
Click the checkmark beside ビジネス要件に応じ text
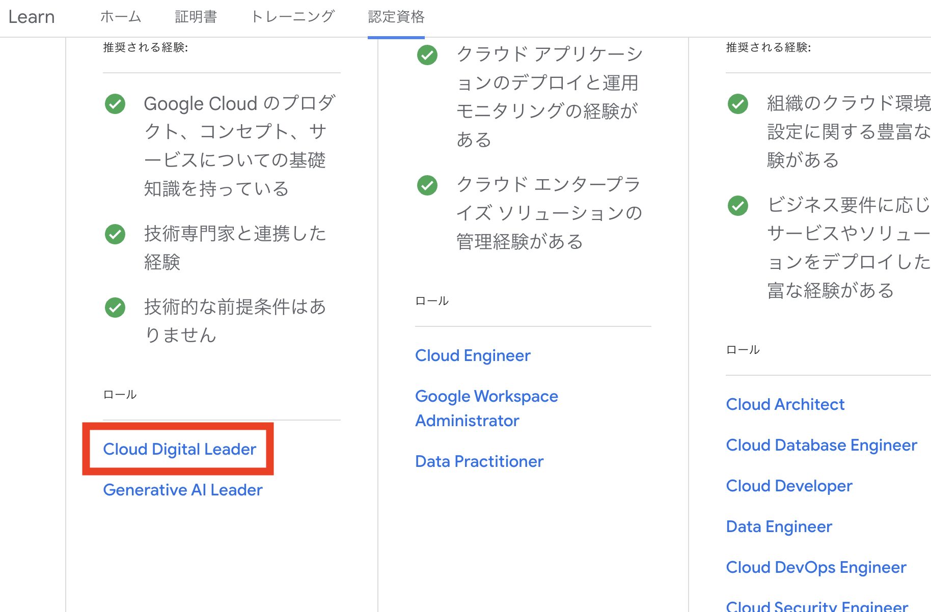click(738, 206)
